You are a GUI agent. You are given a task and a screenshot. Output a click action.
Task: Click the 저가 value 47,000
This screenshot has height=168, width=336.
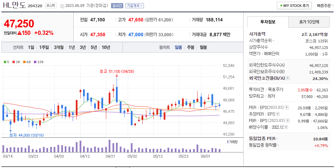click(x=136, y=34)
